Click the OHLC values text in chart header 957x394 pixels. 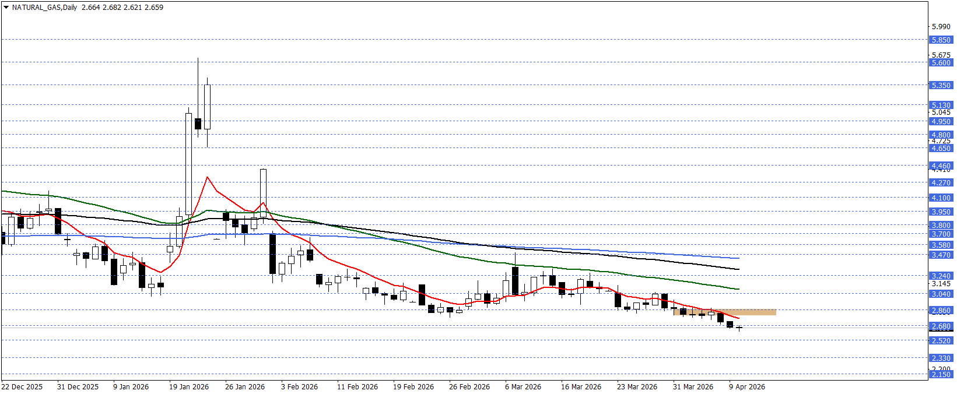click(x=122, y=8)
